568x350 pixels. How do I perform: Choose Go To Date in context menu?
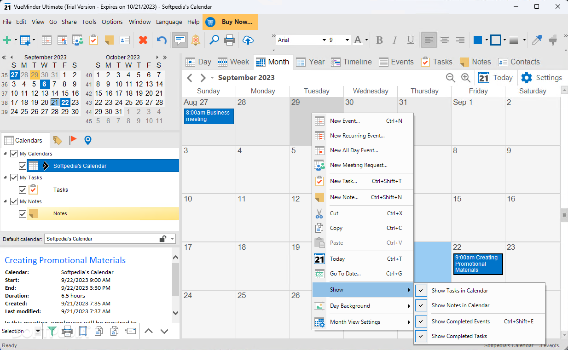(x=363, y=274)
